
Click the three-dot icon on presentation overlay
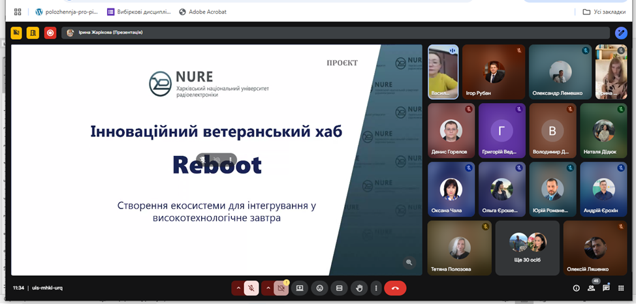click(230, 160)
